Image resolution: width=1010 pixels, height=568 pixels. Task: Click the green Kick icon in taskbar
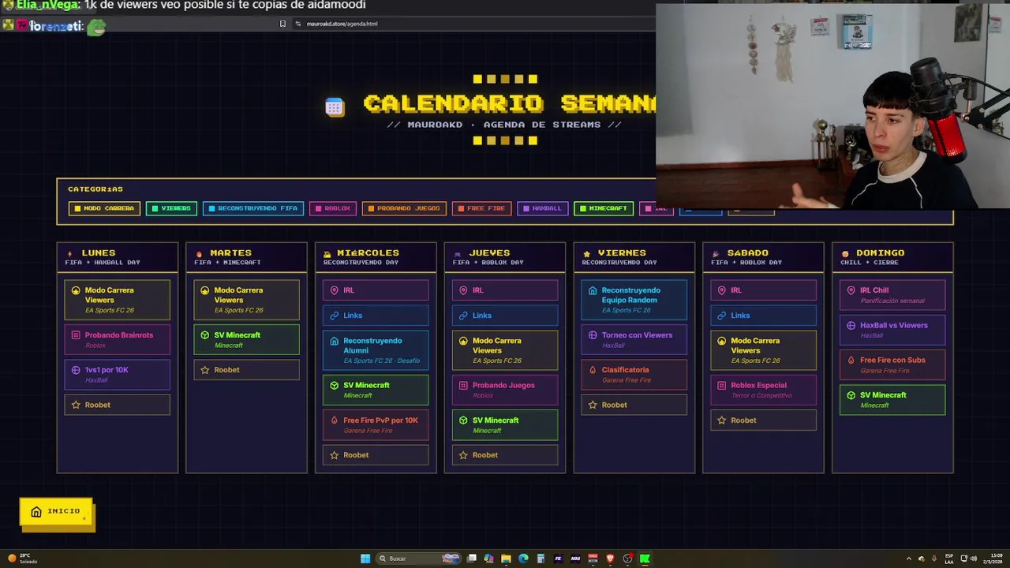(645, 559)
